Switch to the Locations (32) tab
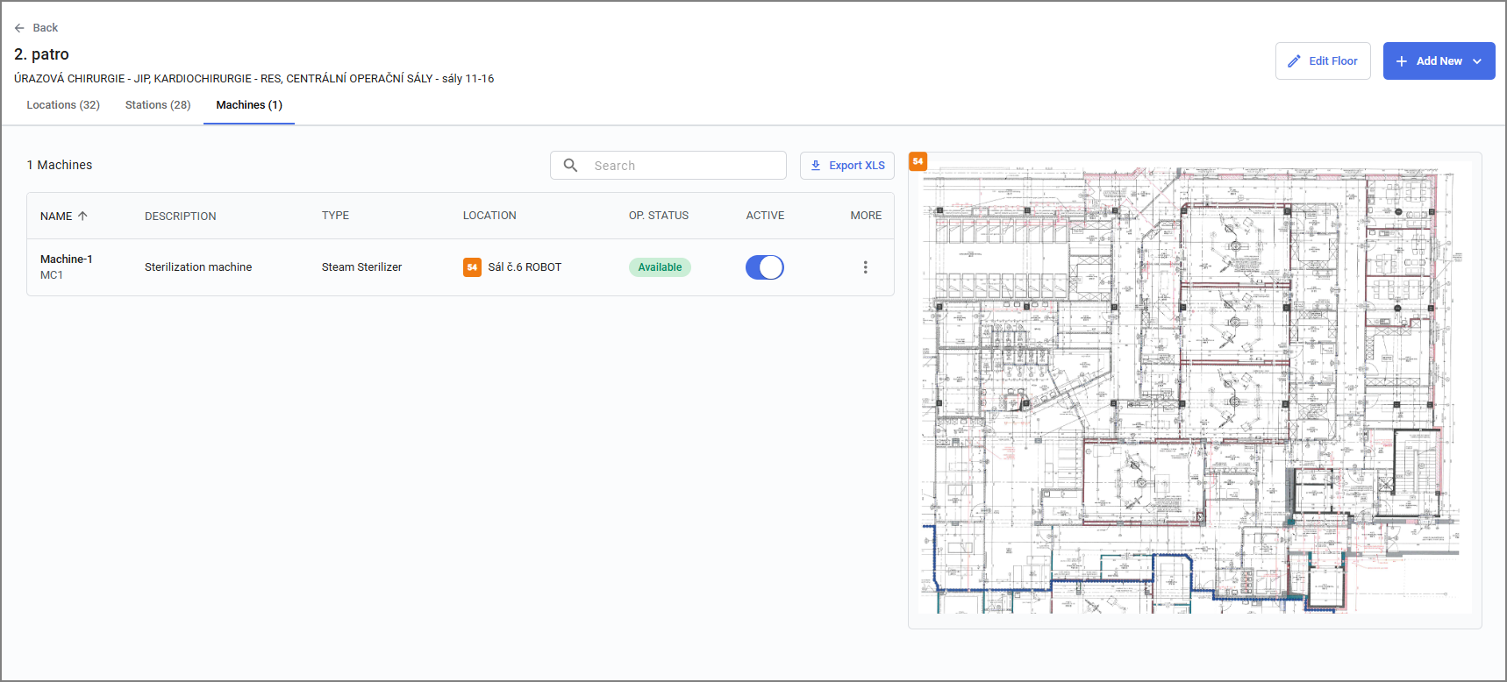 (x=63, y=105)
